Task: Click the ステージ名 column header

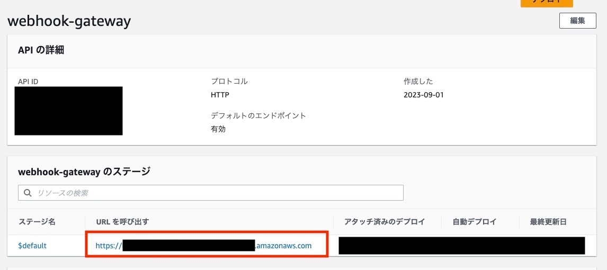Action: (x=37, y=222)
